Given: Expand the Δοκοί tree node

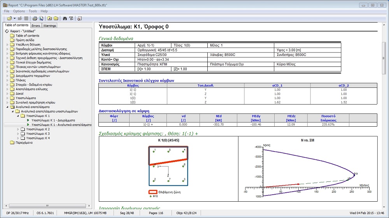Looking at the screenshot, I should click(7, 94).
